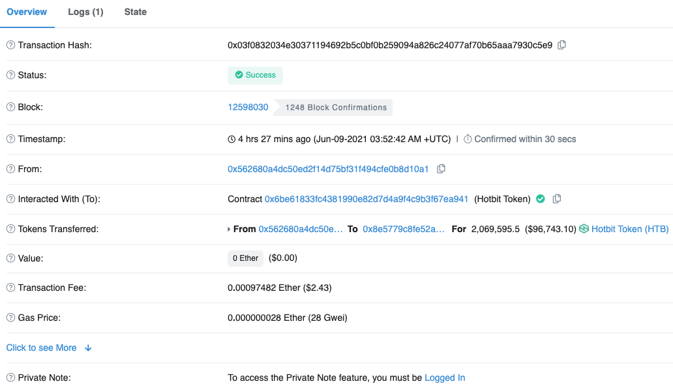Image resolution: width=673 pixels, height=388 pixels.
Task: Click the Logged In link
Action: 445,378
